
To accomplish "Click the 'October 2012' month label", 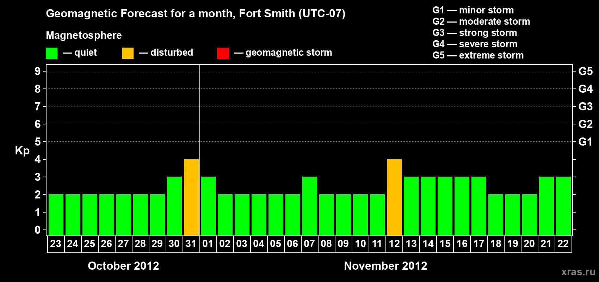I will (123, 266).
